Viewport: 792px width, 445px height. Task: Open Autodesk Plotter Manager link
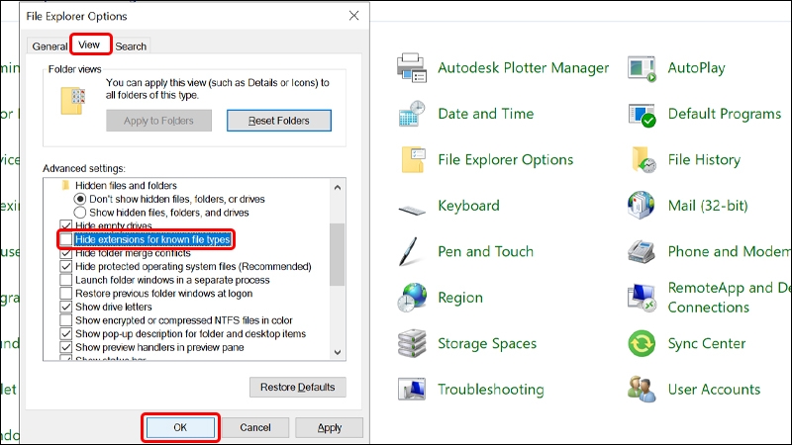[524, 68]
